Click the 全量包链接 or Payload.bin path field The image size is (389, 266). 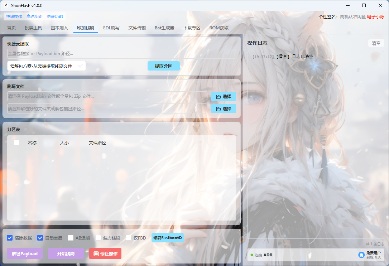click(121, 54)
